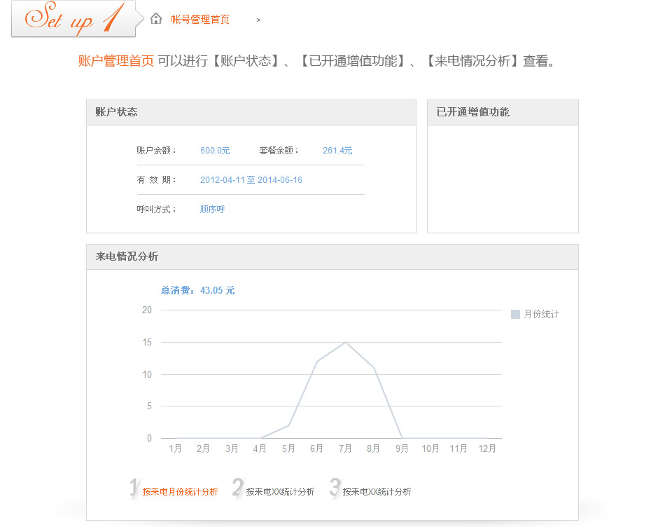Viewport: 665px width, 527px height.
Task: Click the 261.4元 package balance value
Action: coord(337,151)
